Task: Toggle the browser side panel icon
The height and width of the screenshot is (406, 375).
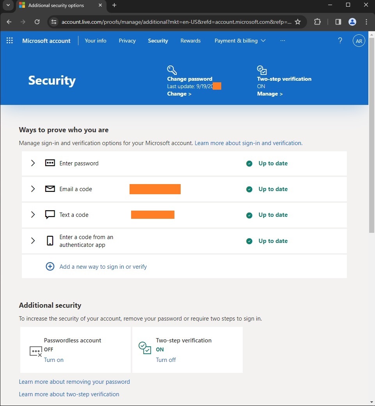Action: coord(338,22)
